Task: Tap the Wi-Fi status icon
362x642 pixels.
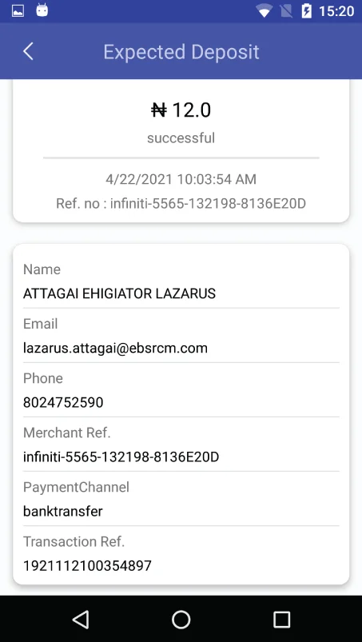Action: click(265, 11)
